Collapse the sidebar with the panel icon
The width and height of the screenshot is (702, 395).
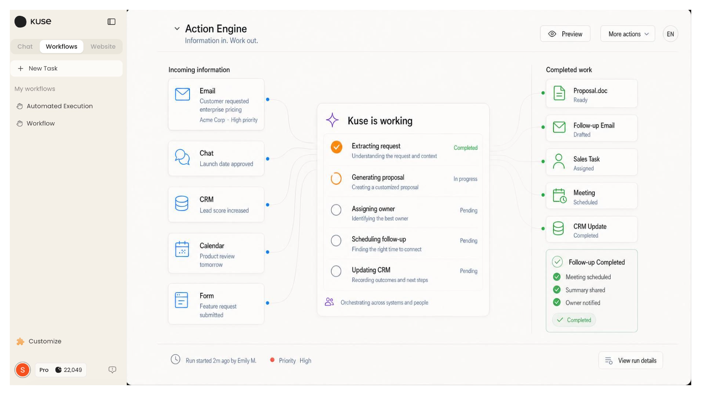click(112, 22)
